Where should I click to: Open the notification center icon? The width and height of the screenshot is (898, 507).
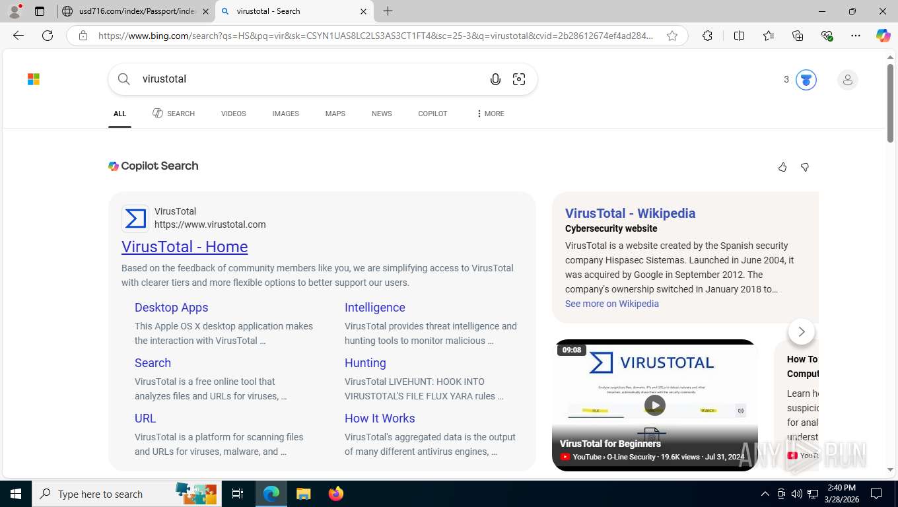point(876,494)
